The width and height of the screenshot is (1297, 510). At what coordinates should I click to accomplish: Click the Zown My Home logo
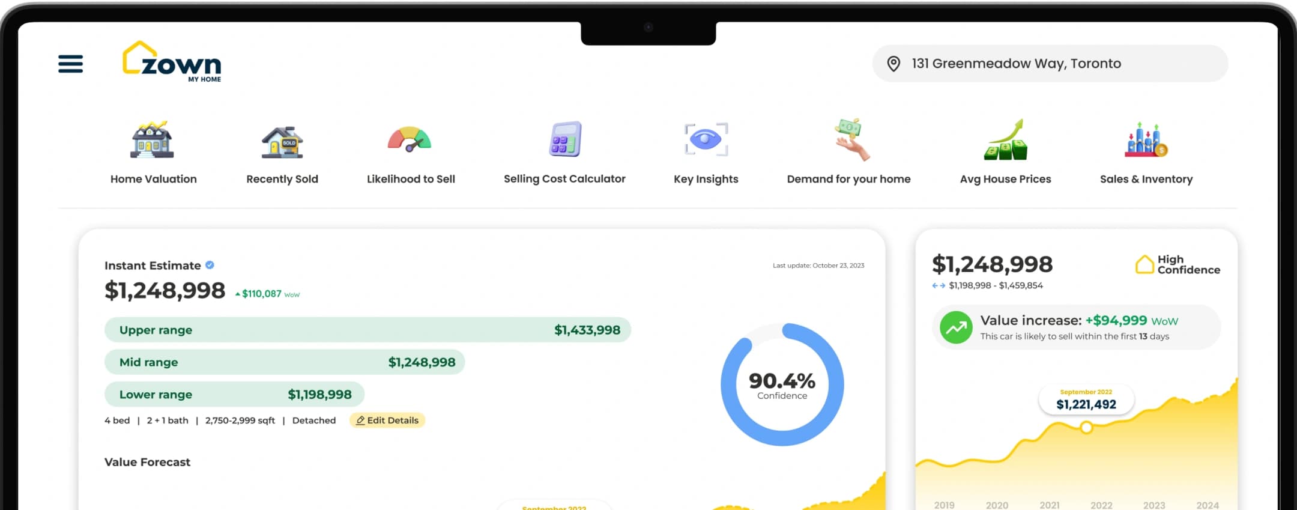172,61
